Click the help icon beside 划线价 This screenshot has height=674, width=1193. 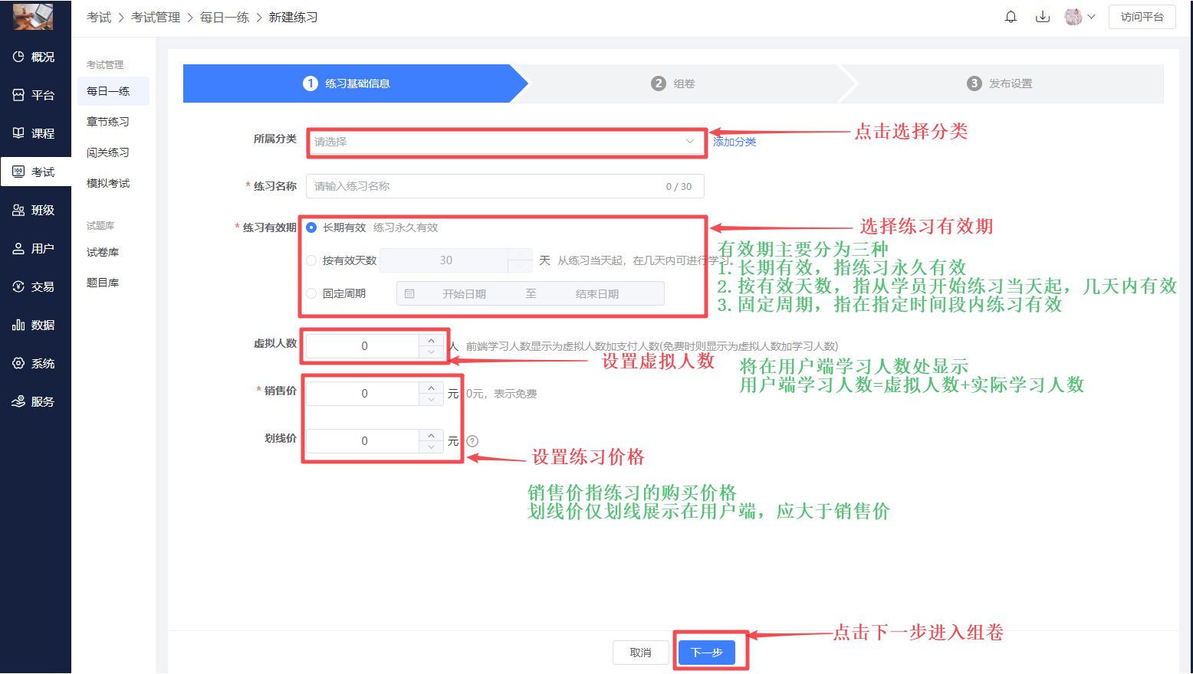coord(472,441)
